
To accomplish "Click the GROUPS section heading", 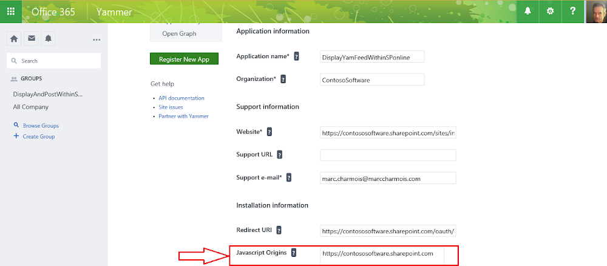I will (x=31, y=78).
